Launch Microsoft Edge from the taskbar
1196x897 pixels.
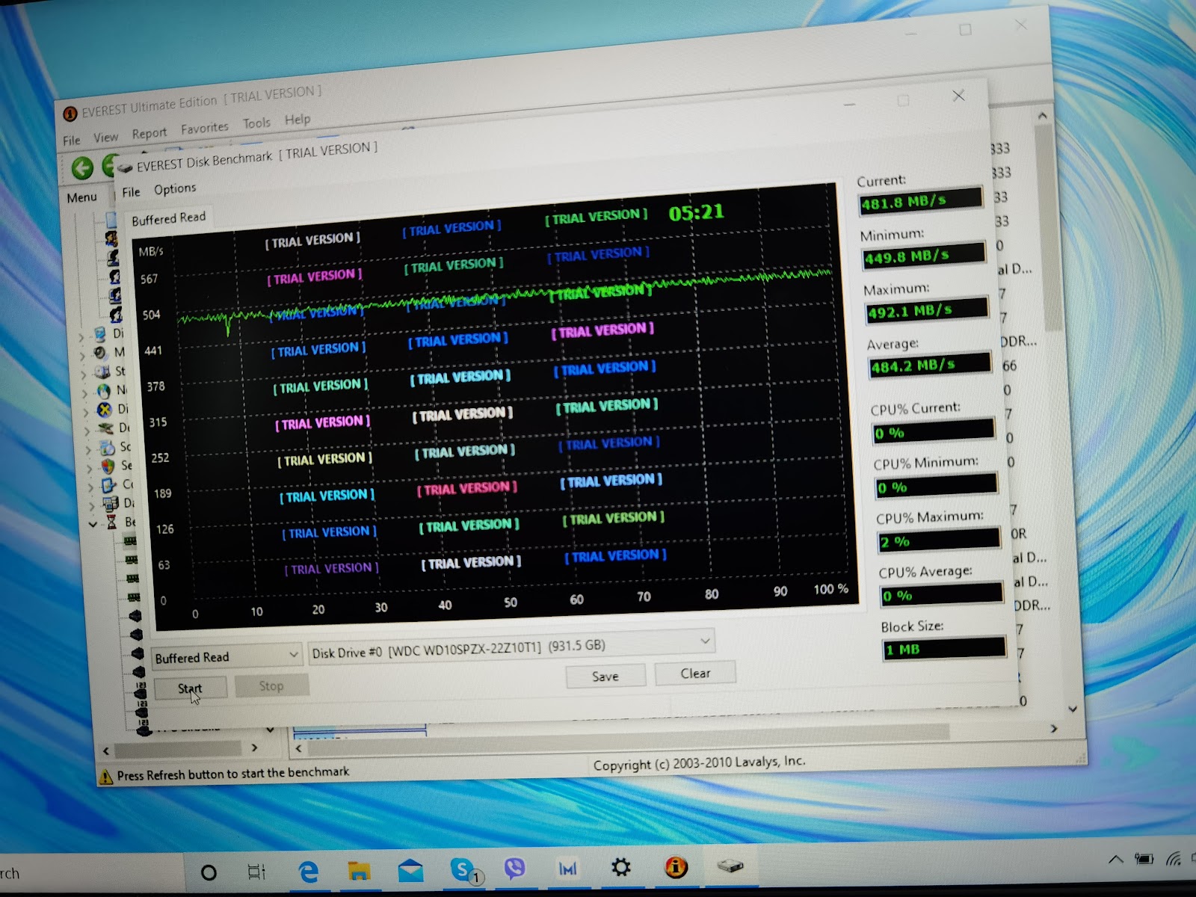tap(308, 872)
